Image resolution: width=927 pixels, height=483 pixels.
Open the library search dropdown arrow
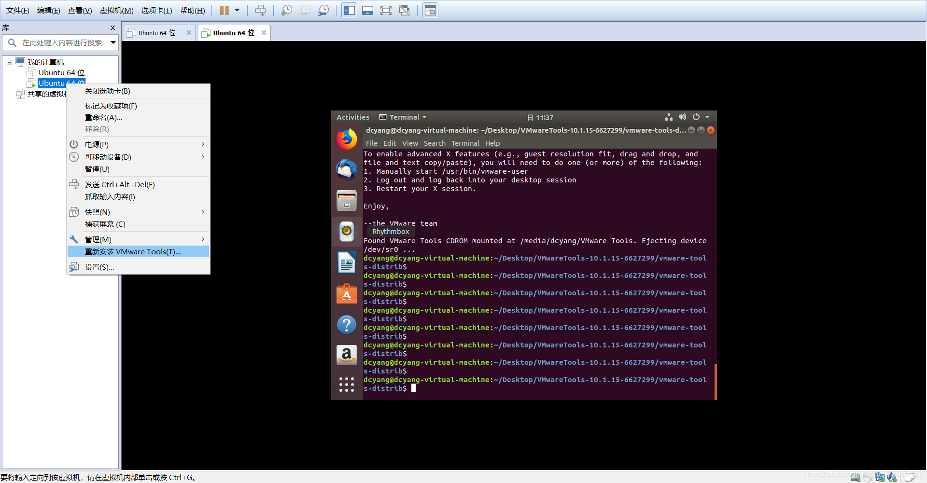[x=113, y=42]
